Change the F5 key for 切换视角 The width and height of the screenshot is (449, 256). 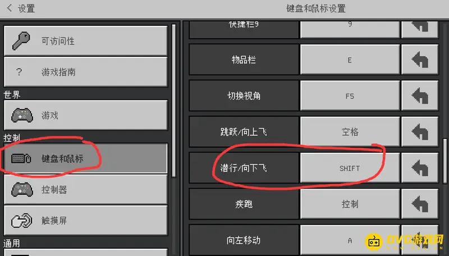click(350, 95)
